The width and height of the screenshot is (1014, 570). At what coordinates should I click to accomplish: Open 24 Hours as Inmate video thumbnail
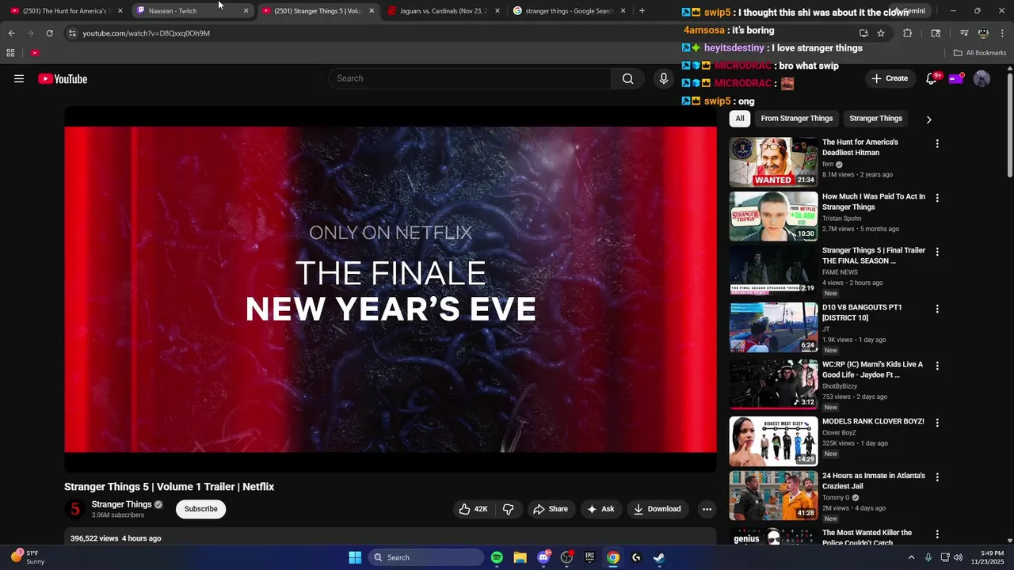[773, 496]
